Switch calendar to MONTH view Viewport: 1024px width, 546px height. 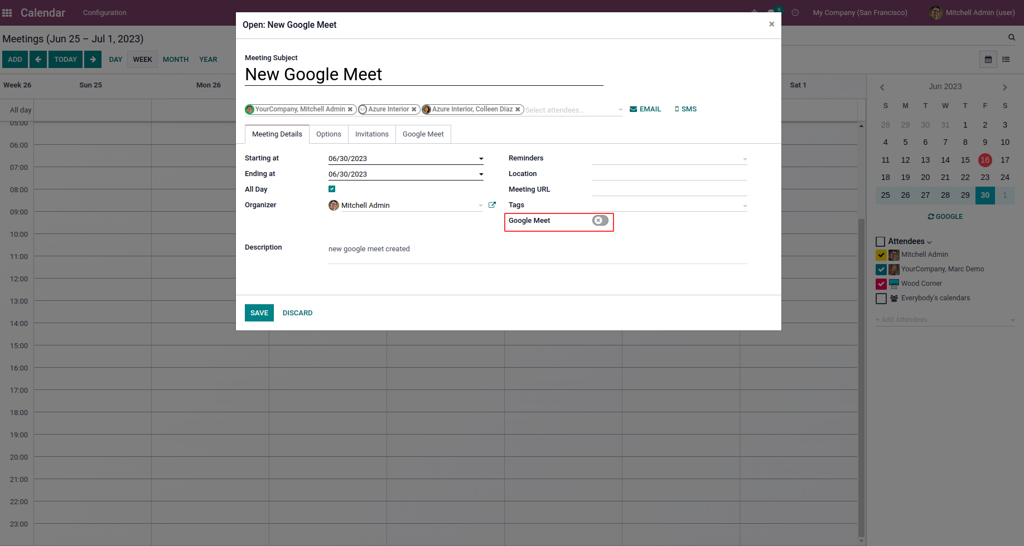(x=176, y=60)
